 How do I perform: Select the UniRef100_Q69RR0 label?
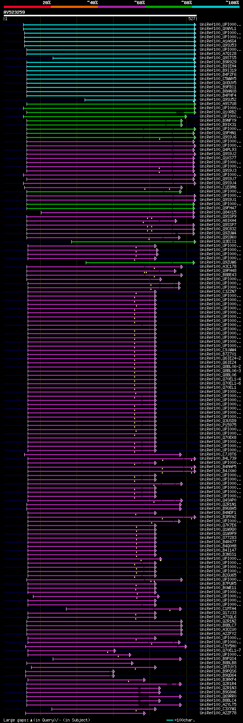pyautogui.click(x=218, y=696)
